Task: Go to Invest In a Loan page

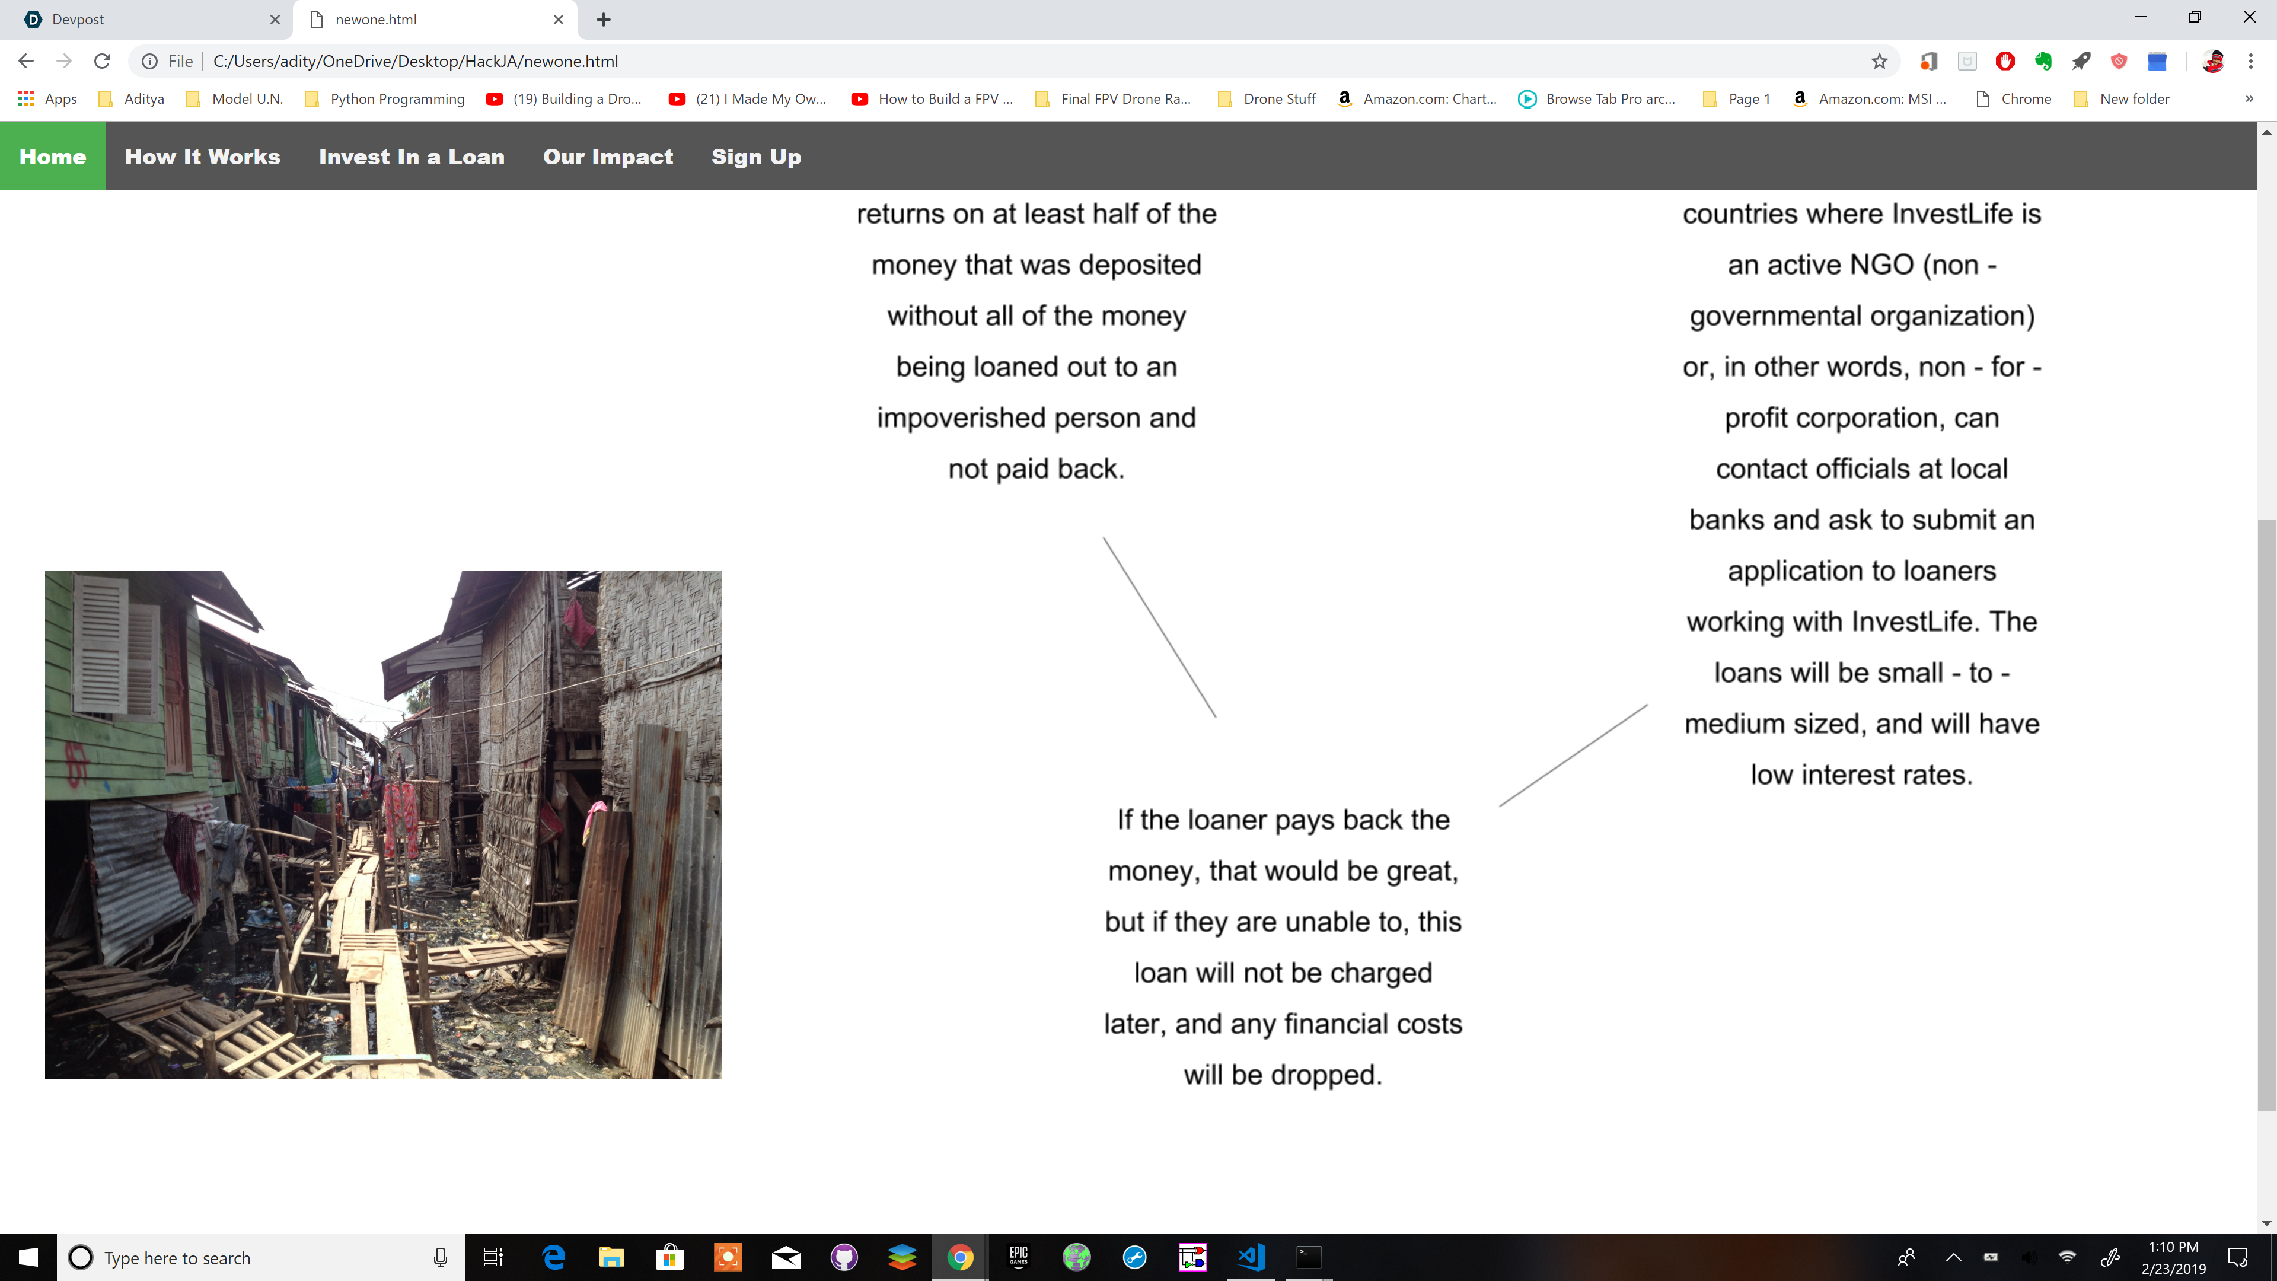Action: 411,157
